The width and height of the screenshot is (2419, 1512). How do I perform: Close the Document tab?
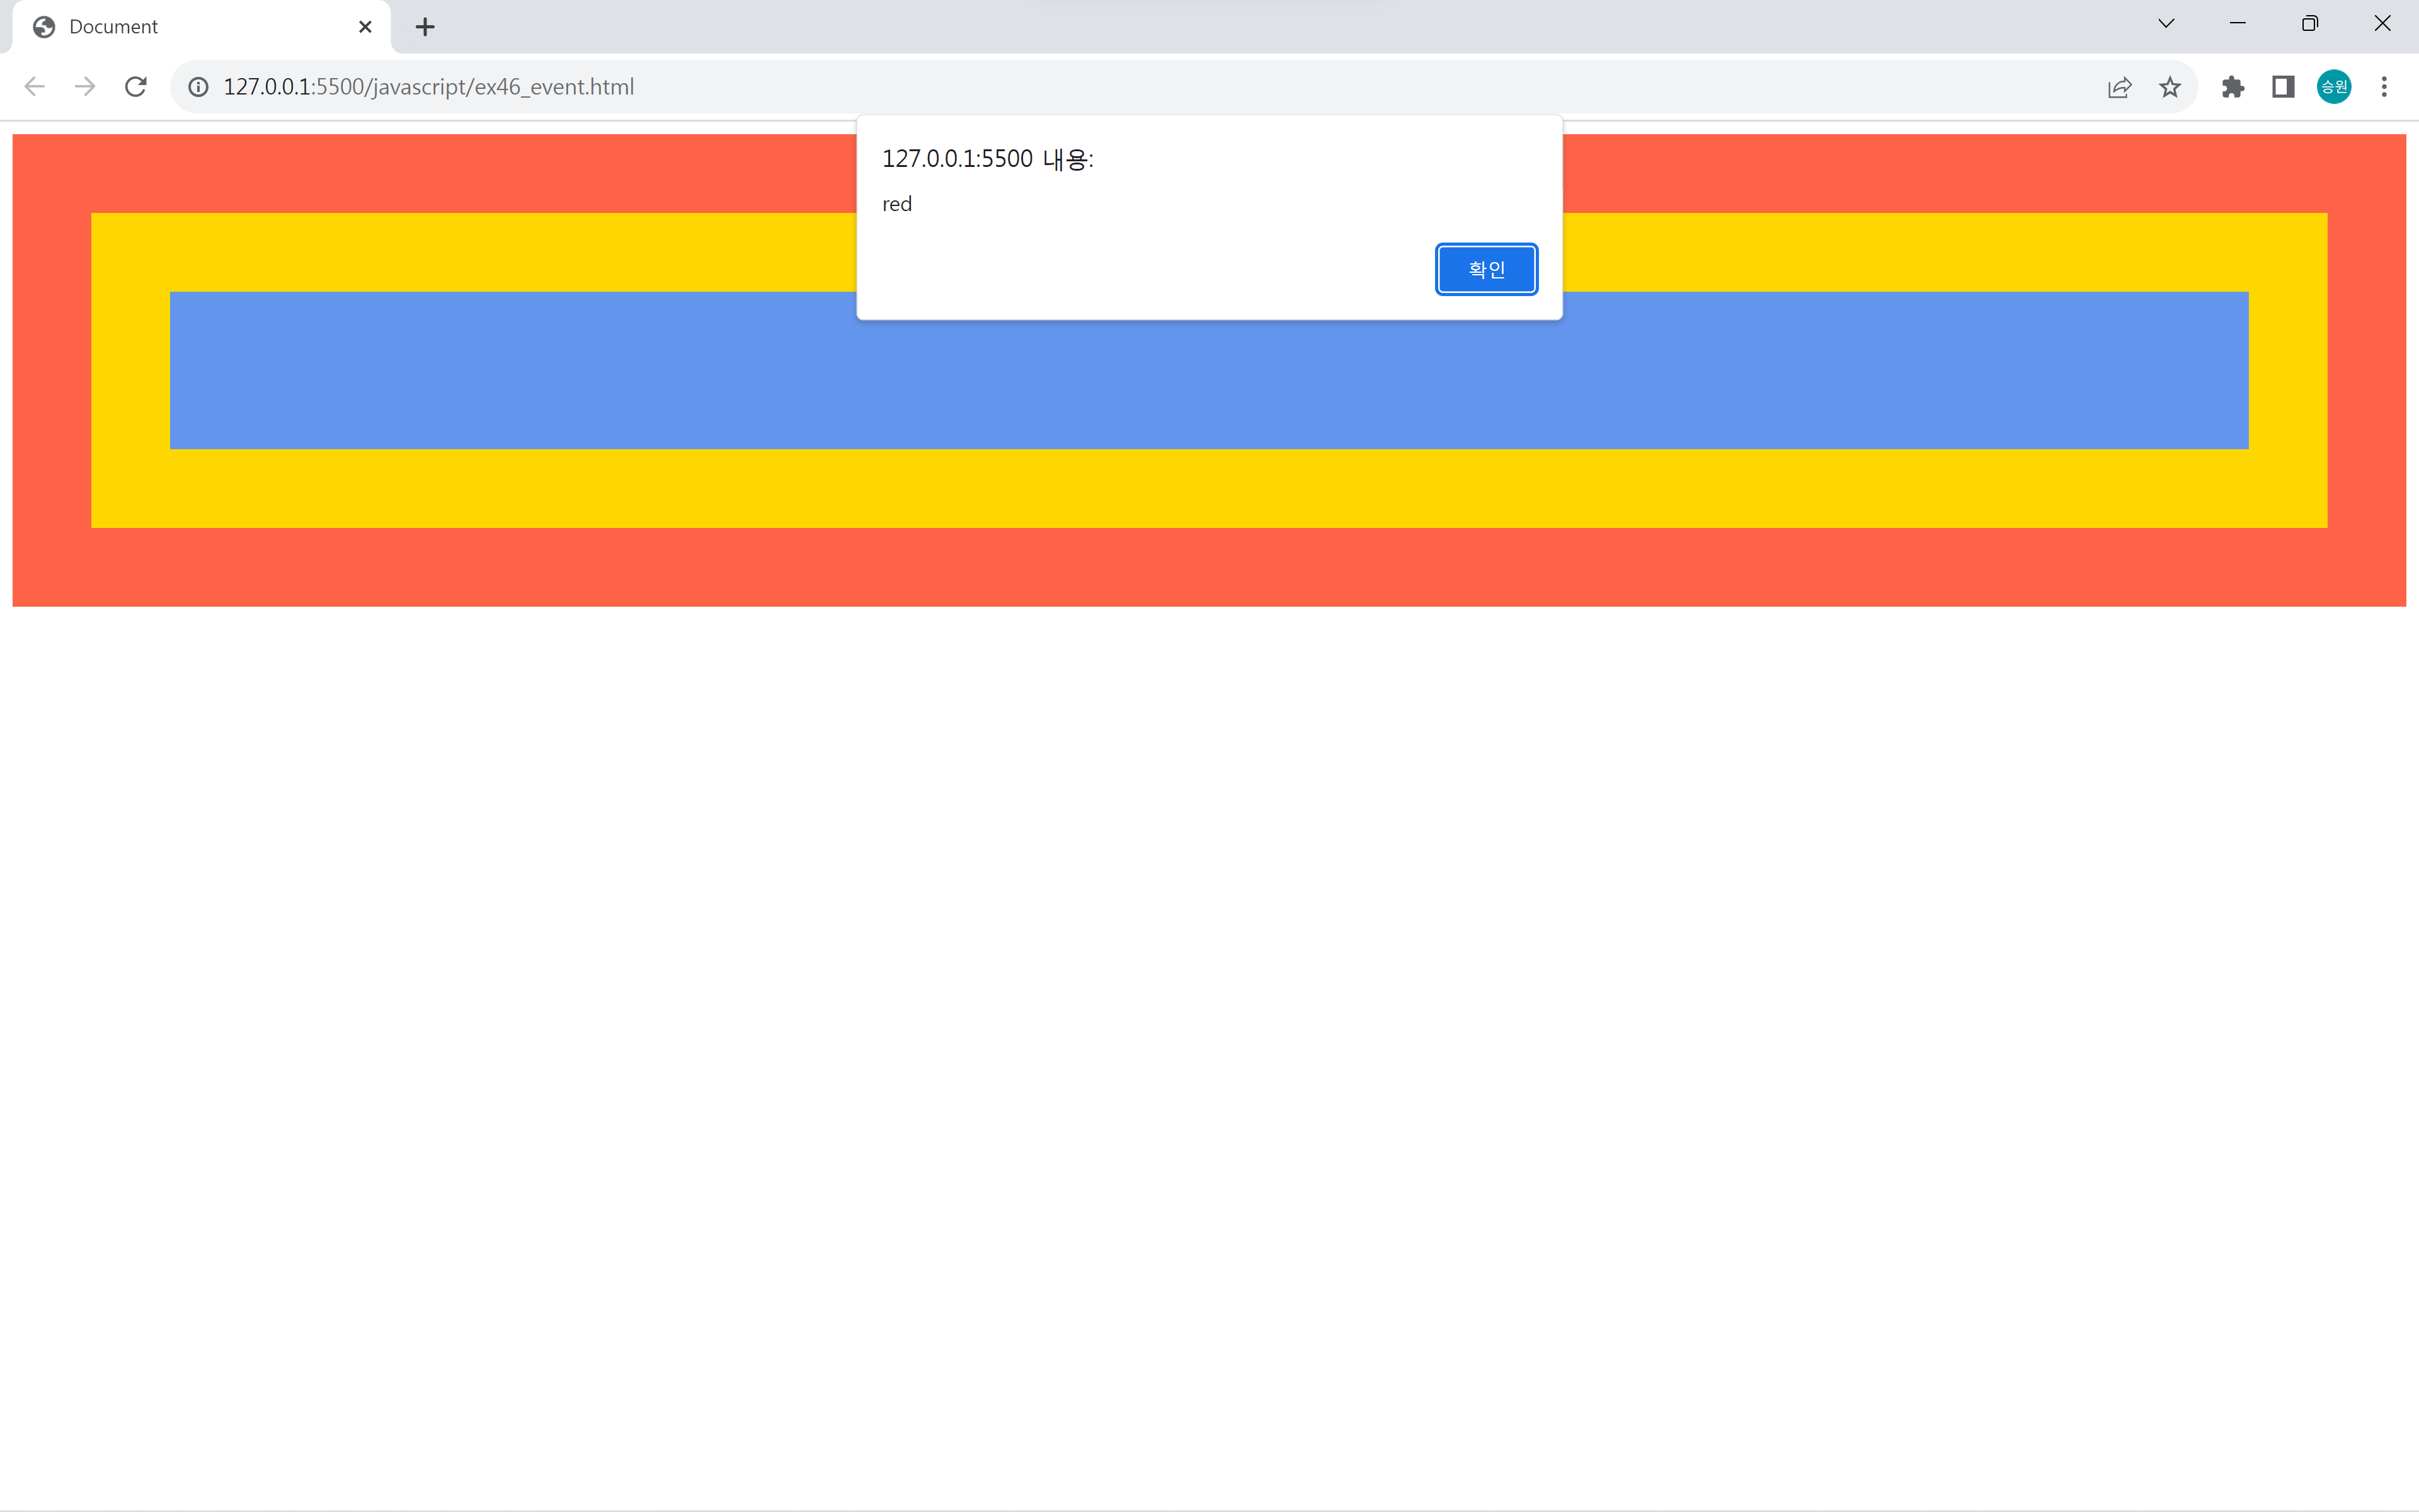(365, 27)
